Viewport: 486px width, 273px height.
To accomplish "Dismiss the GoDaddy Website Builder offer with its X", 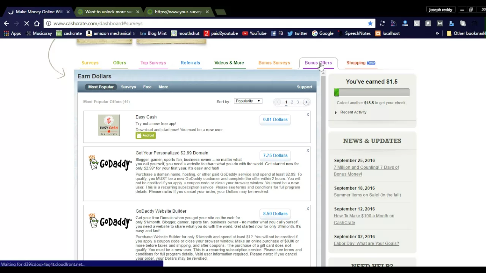I will pos(308,209).
